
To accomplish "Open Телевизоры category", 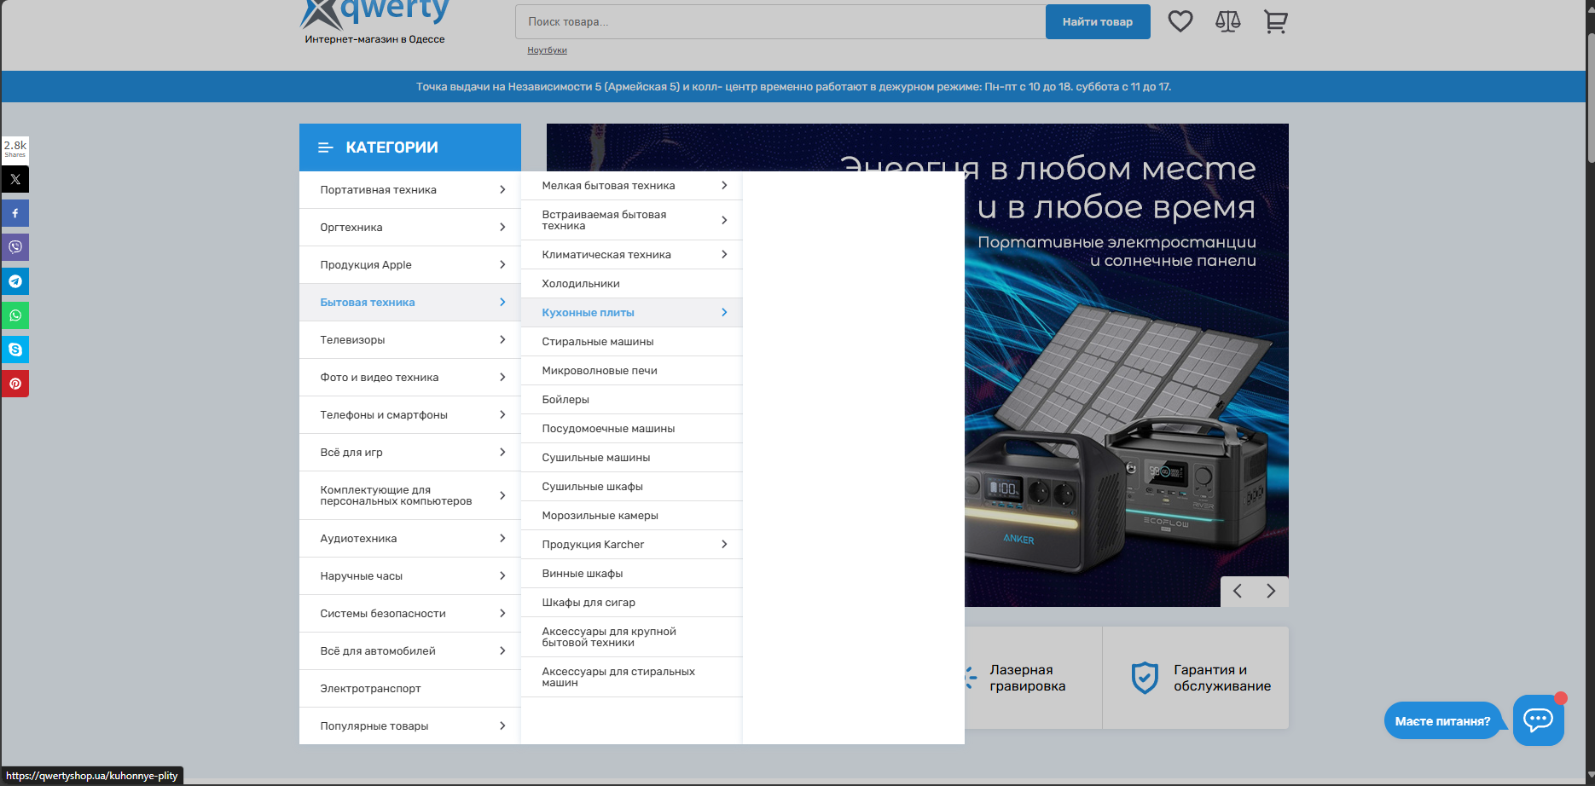I will tap(352, 340).
